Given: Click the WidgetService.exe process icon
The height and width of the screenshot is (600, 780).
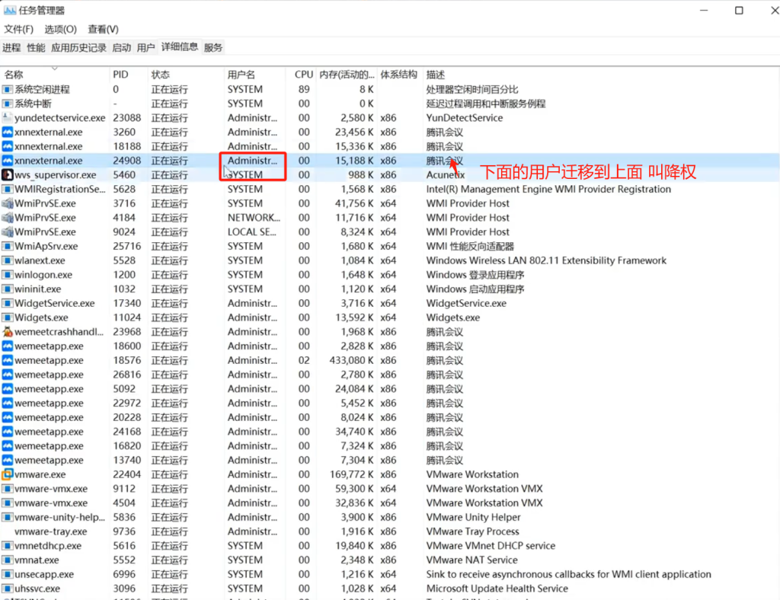Looking at the screenshot, I should [7, 303].
